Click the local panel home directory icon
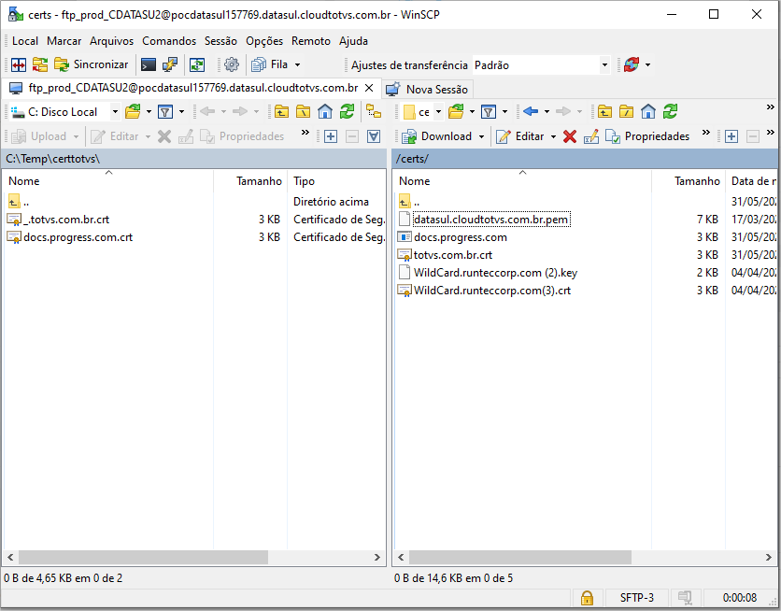781x611 pixels. (x=325, y=112)
